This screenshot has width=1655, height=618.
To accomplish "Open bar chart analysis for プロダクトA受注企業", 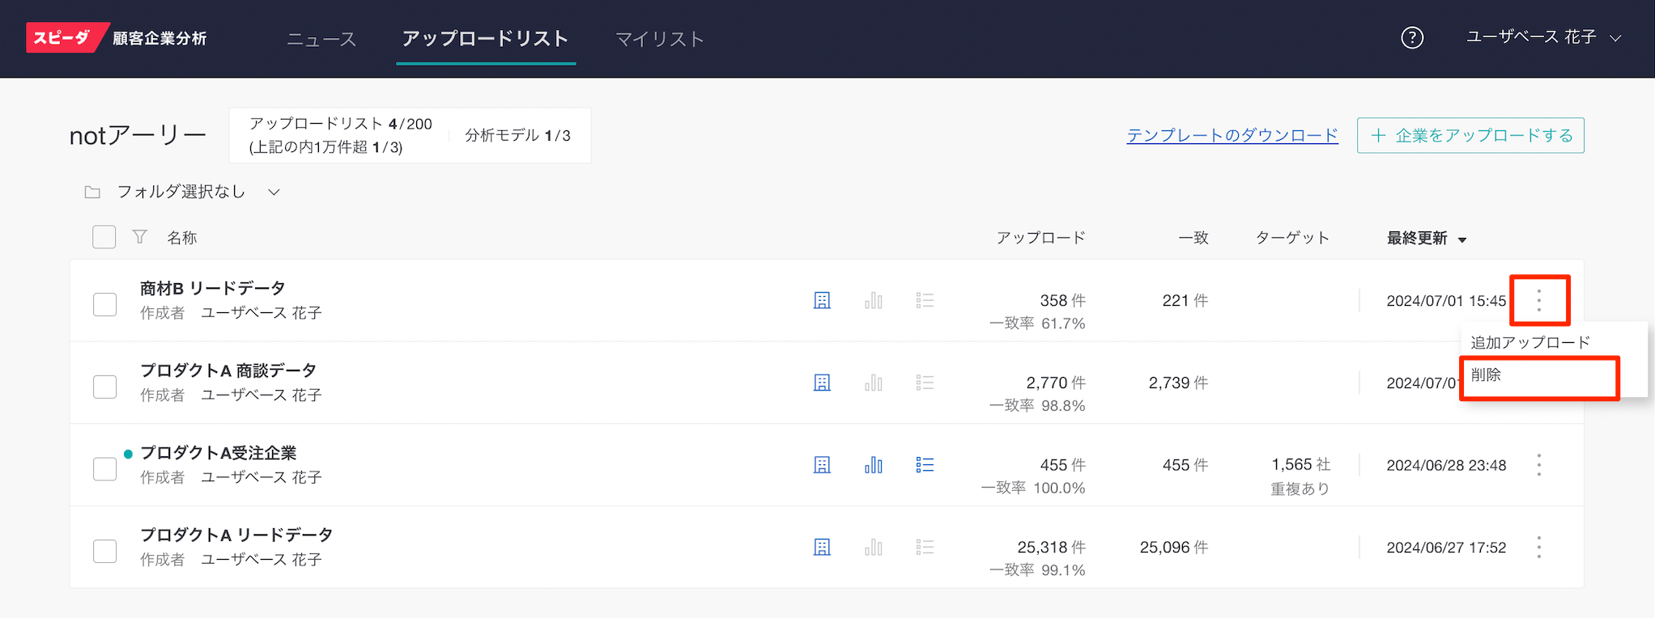I will [x=873, y=465].
